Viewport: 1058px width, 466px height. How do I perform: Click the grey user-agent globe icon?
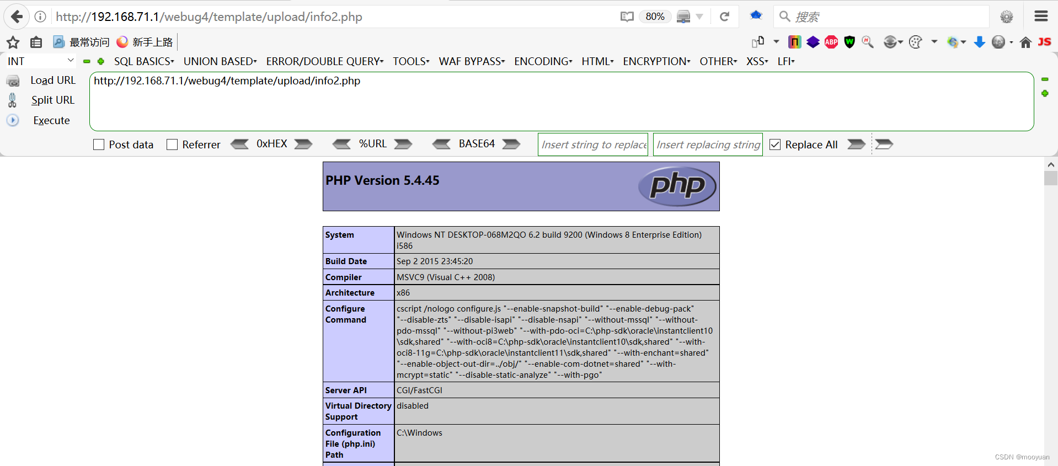[x=890, y=42]
